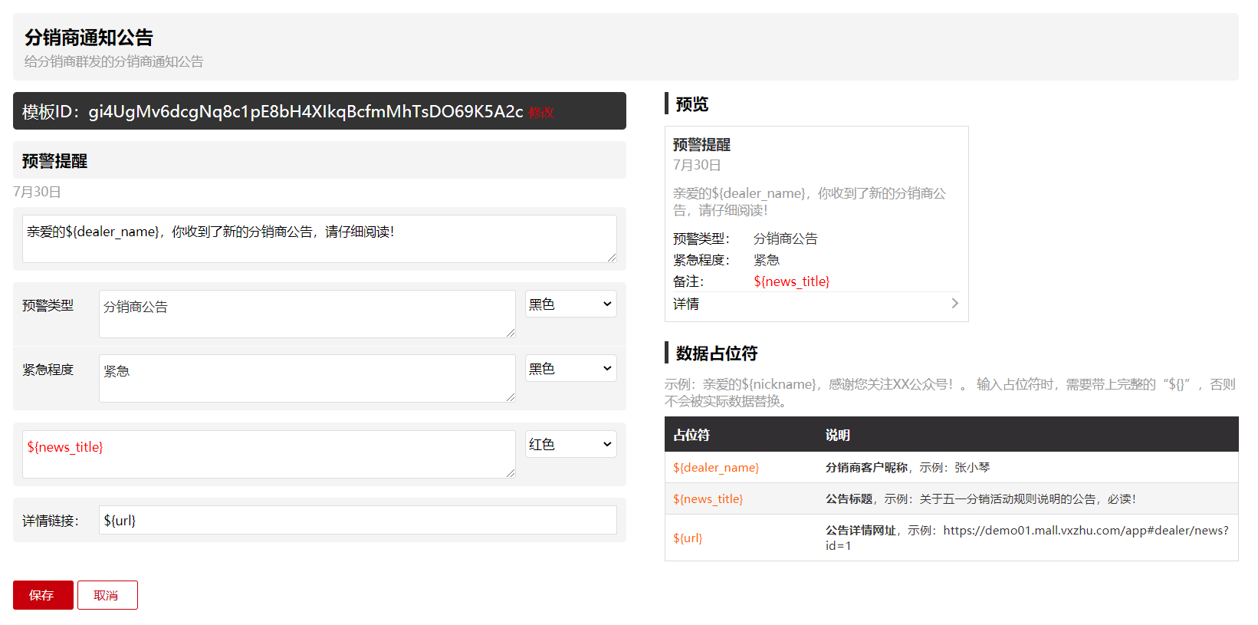This screenshot has height=625, width=1258.
Task: Open the 紧急程度 color dropdown
Action: click(x=570, y=369)
